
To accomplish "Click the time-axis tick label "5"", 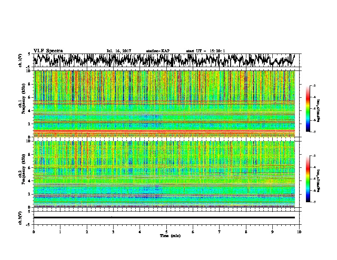I will pos(166,232).
